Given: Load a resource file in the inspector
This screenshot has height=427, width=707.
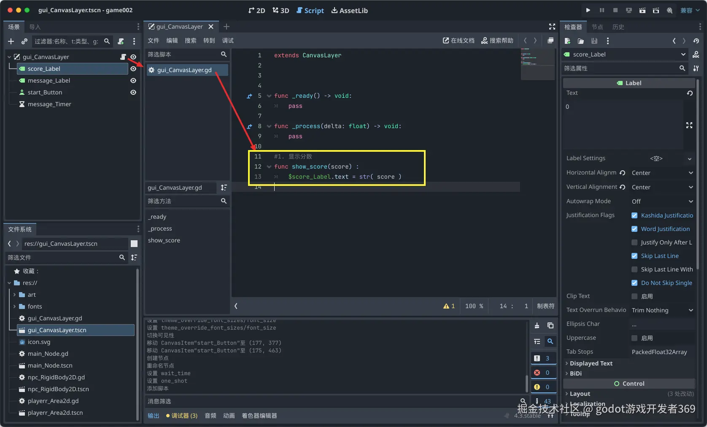Looking at the screenshot, I should pos(581,41).
